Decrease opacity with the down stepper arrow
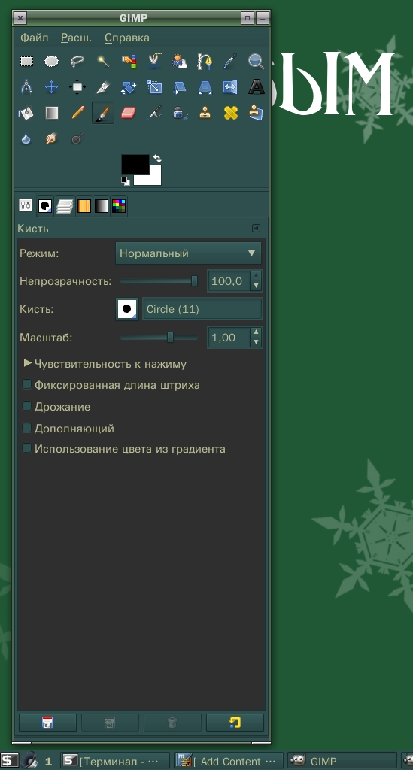This screenshot has width=413, height=770. tap(256, 286)
